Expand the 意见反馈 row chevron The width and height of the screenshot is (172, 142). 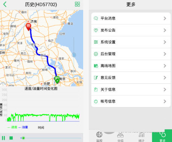click(x=165, y=78)
